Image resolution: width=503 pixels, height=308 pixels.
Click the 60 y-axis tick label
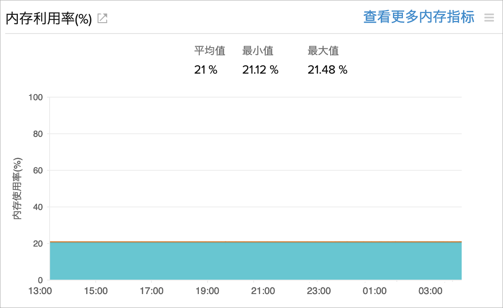point(38,170)
